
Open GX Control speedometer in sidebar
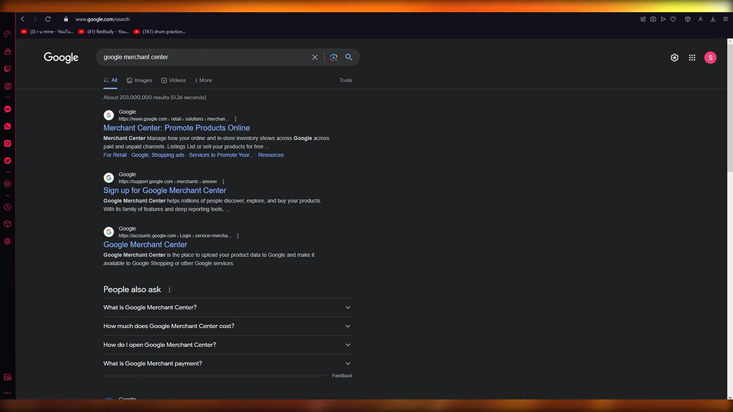point(7,34)
